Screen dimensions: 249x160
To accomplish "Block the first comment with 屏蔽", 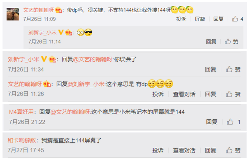I will tap(200, 19).
